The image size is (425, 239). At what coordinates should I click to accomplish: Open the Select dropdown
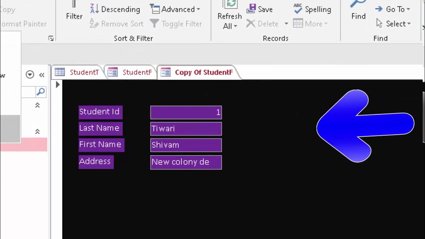(x=393, y=24)
